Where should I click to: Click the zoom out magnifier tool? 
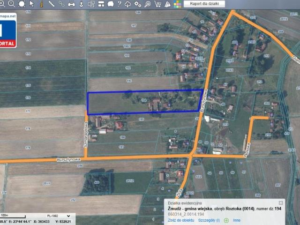11,4
